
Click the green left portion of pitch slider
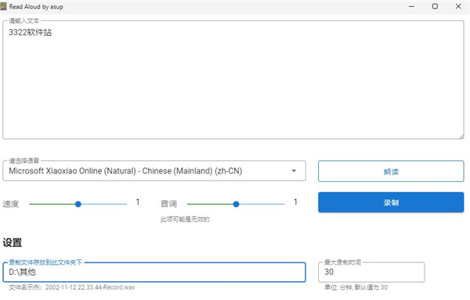point(210,205)
